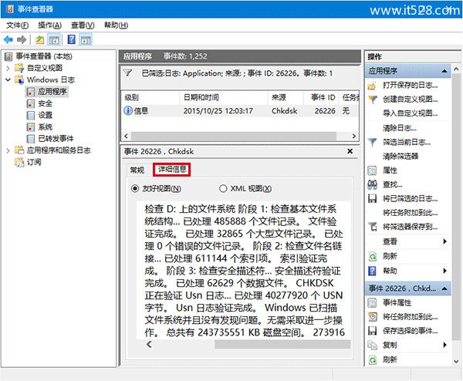Switch to the 详细信息 tab
The width and height of the screenshot is (463, 381).
[x=172, y=169]
